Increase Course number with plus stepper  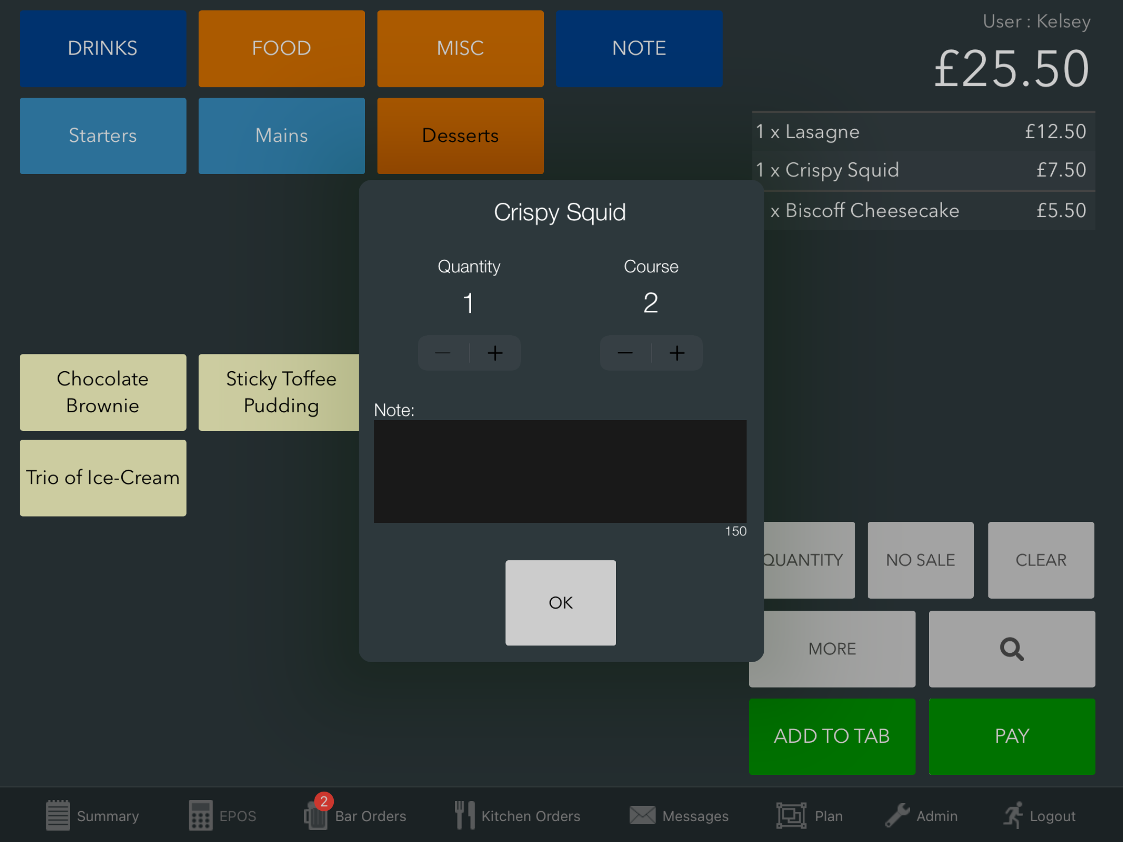677,353
